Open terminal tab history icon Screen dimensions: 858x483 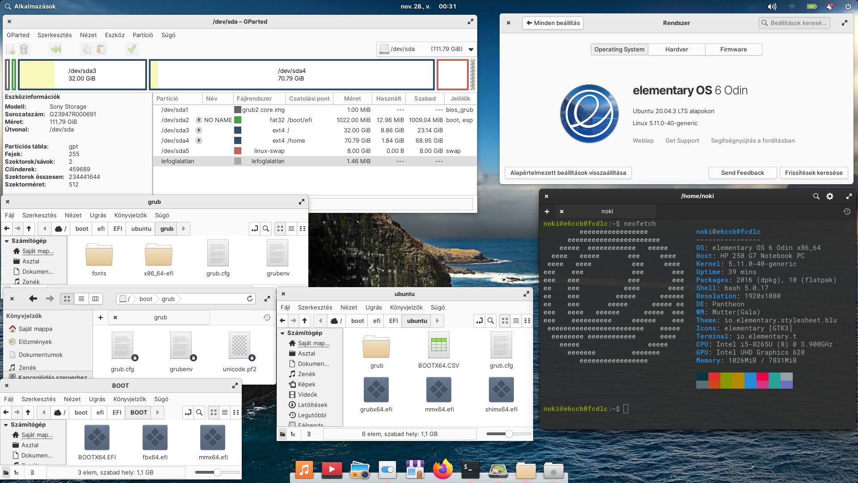[x=847, y=212]
